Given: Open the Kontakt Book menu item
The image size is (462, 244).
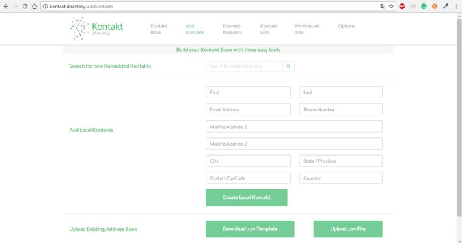Looking at the screenshot, I should (x=159, y=29).
